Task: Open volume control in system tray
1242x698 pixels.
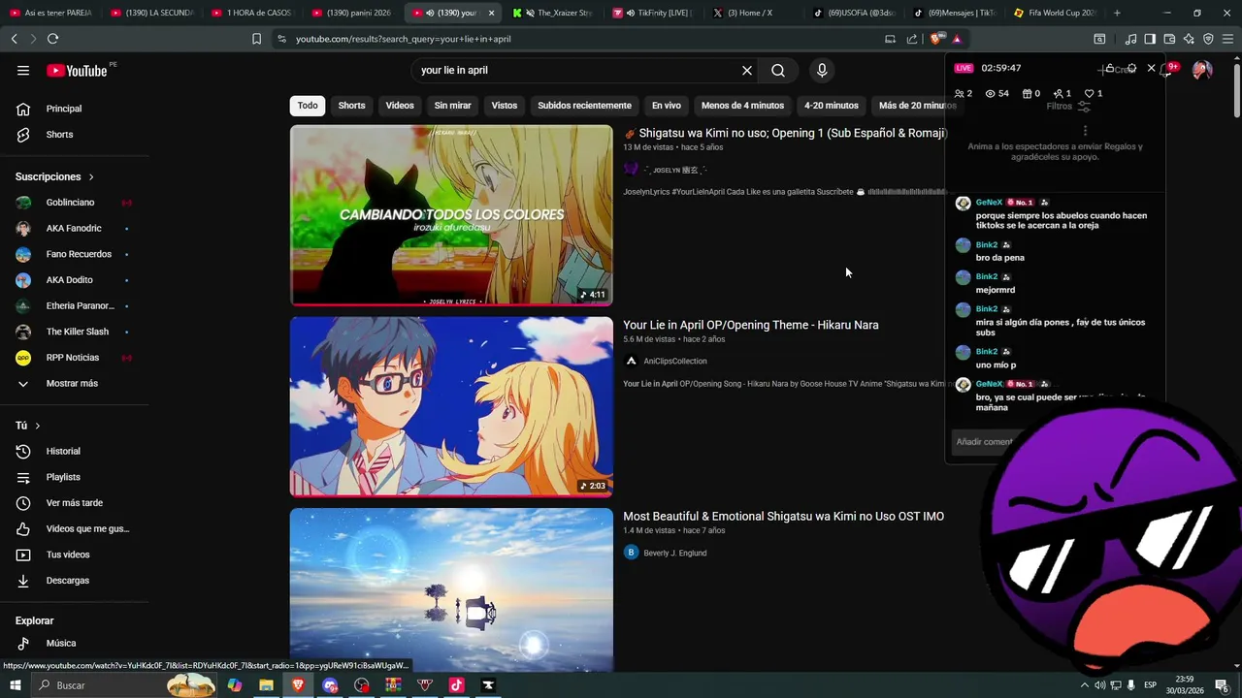Action: pos(1099,685)
